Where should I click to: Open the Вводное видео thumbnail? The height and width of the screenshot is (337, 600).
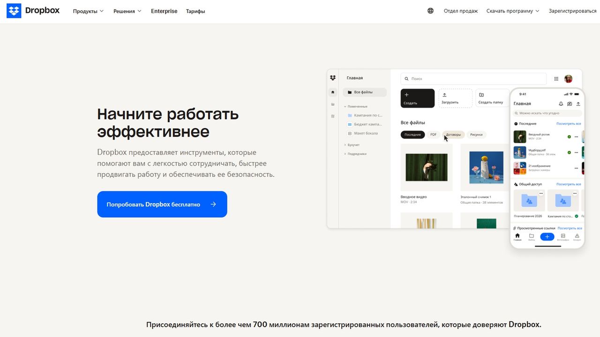pyautogui.click(x=427, y=168)
